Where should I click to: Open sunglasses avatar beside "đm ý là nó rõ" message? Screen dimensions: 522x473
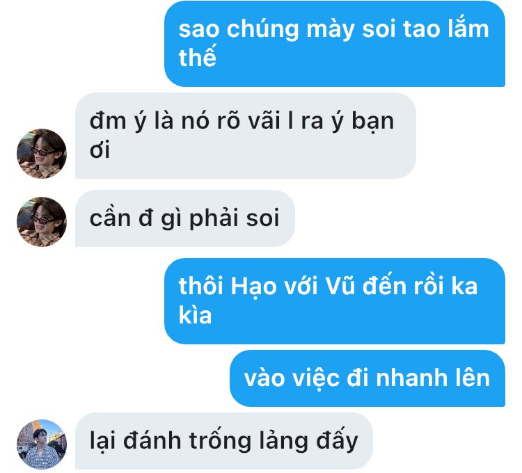pyautogui.click(x=42, y=153)
